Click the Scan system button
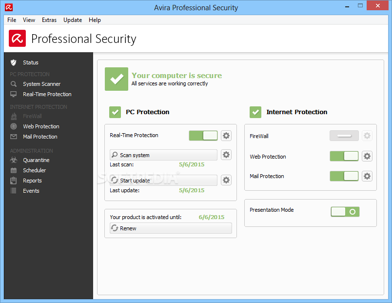Image resolution: width=392 pixels, height=303 pixels. pyautogui.click(x=163, y=155)
